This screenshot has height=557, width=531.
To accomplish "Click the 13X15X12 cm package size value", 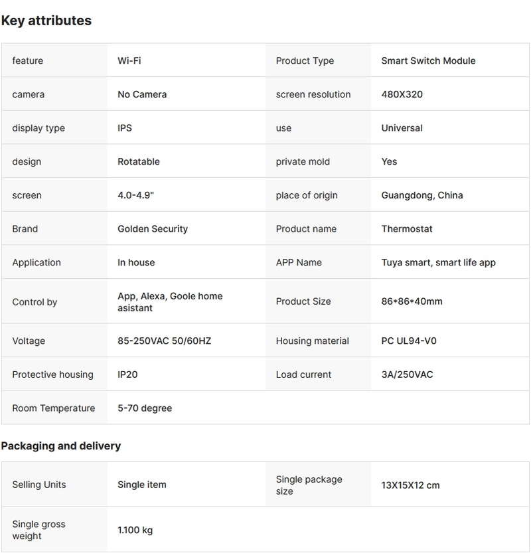I will click(410, 485).
